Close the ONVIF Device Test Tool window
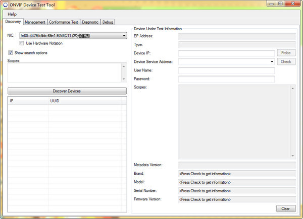The image size is (303, 219). point(293,4)
